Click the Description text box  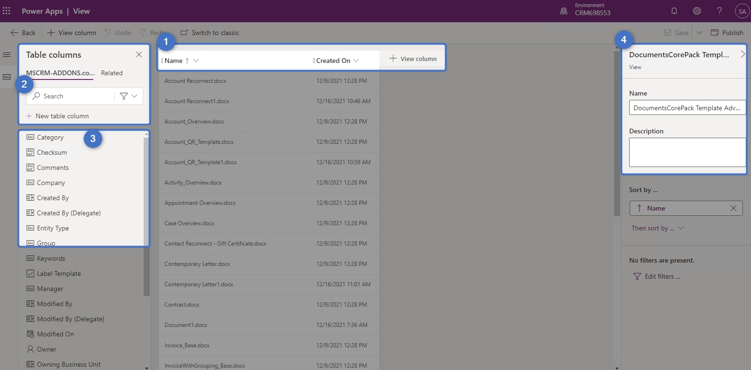(x=687, y=152)
